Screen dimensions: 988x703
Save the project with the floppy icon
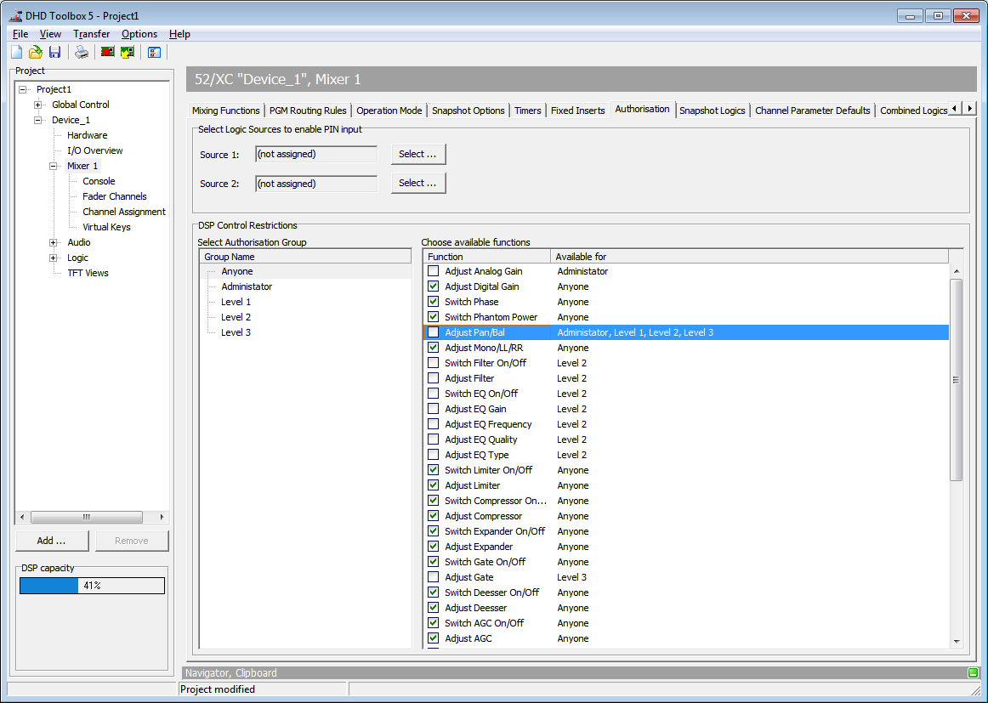pyautogui.click(x=54, y=53)
